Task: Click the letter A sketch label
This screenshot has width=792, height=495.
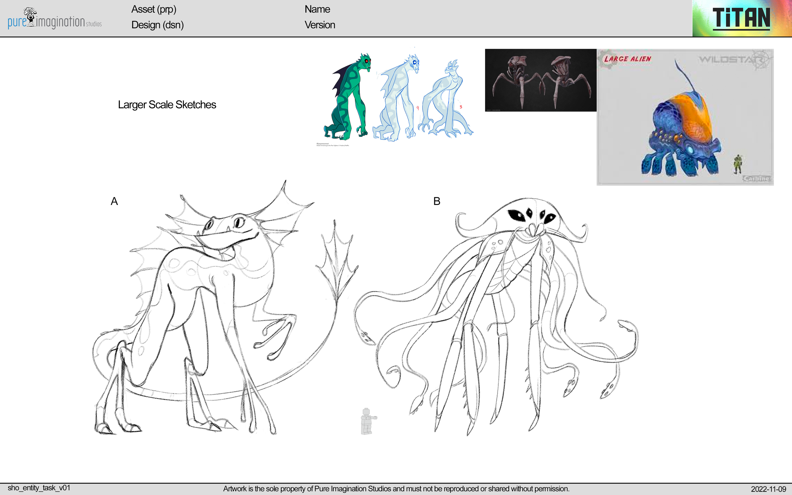Action: (114, 201)
